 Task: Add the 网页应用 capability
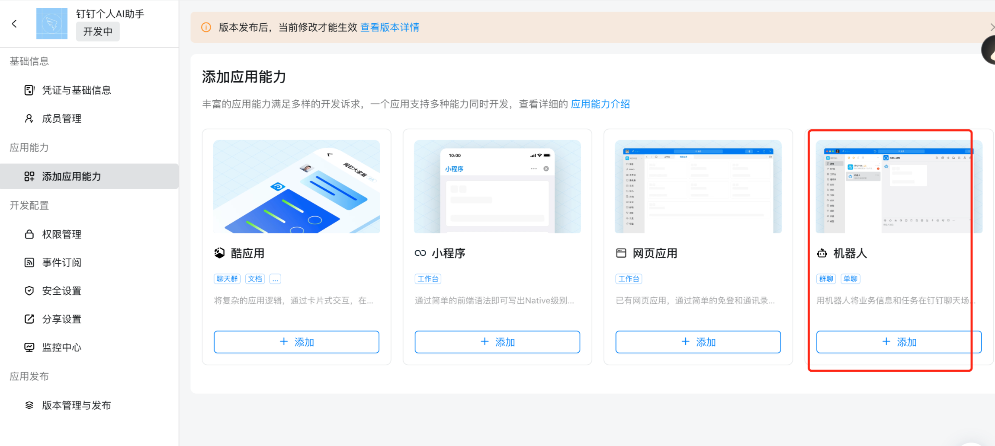(x=698, y=342)
